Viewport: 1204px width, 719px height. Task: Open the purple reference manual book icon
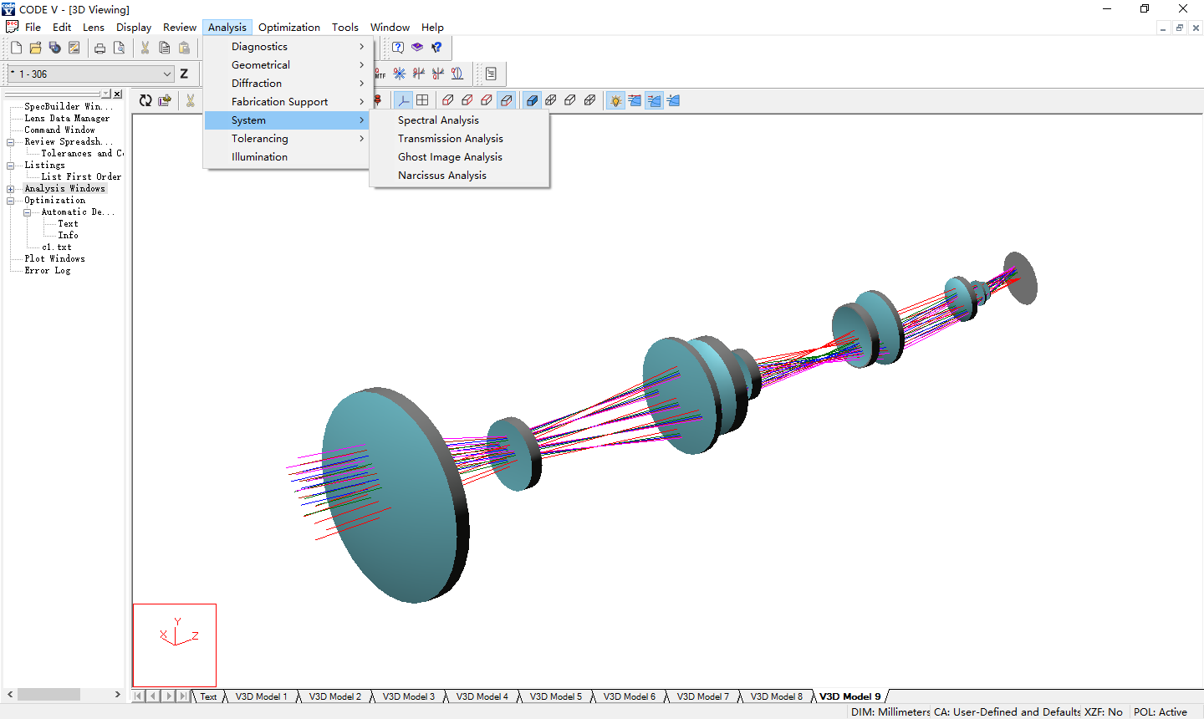(417, 48)
